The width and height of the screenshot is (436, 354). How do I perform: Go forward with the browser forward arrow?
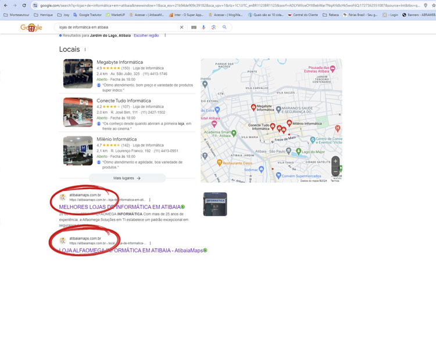click(x=15, y=5)
